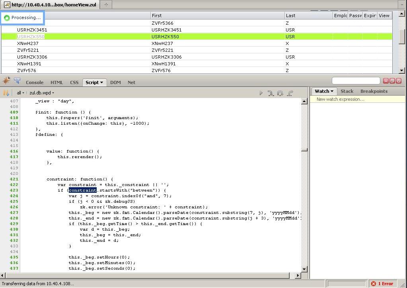Toggle breakpoint on line 437
The width and height of the screenshot is (407, 288).
pyautogui.click(x=14, y=268)
